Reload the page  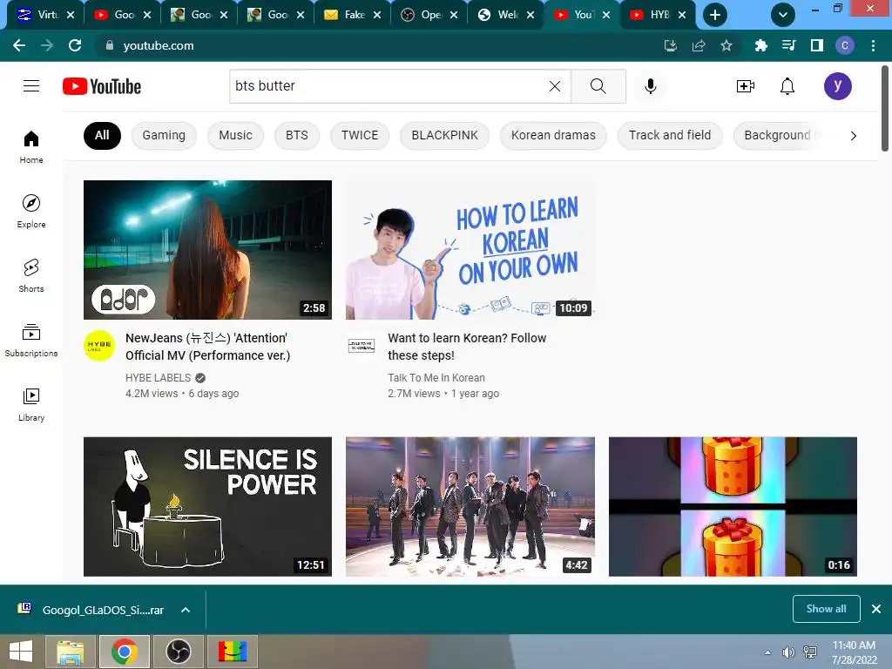pos(75,45)
